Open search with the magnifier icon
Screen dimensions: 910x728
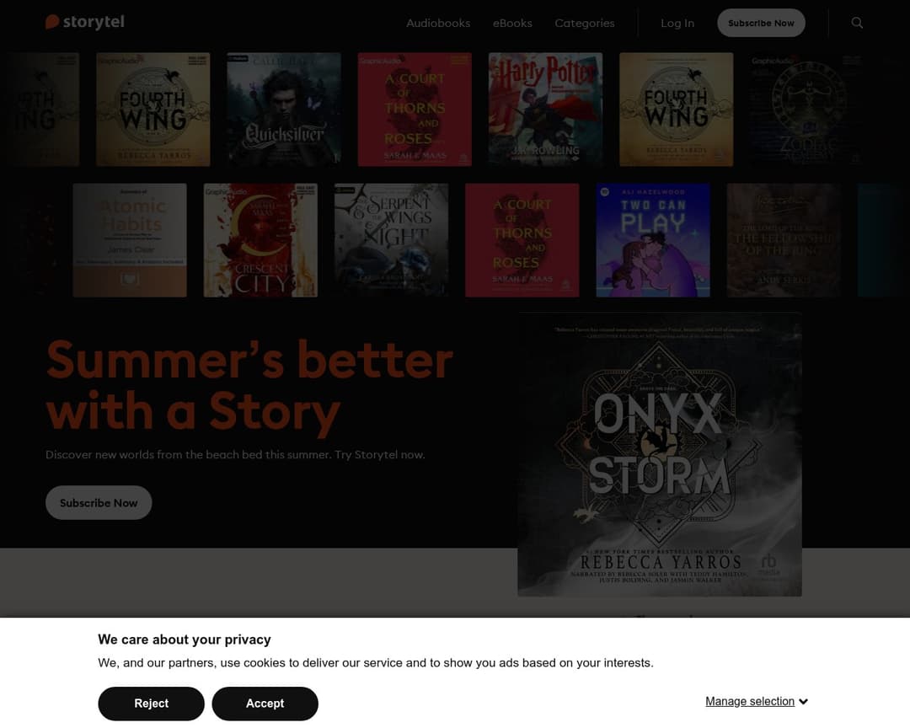click(x=857, y=23)
